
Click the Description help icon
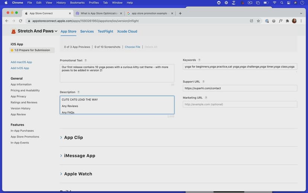point(78,92)
